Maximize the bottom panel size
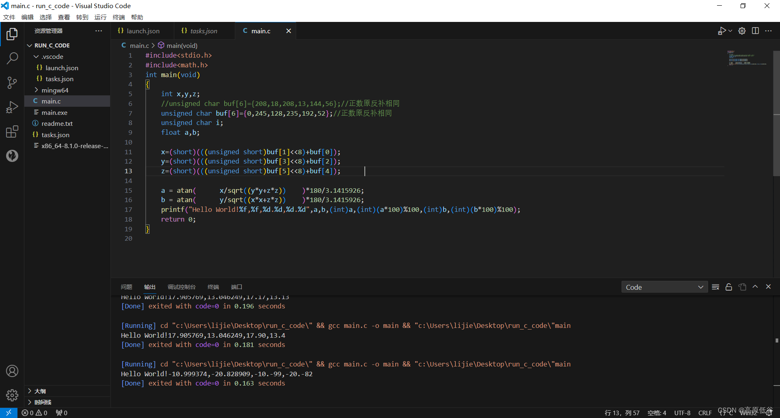This screenshot has height=418, width=780. tap(755, 287)
